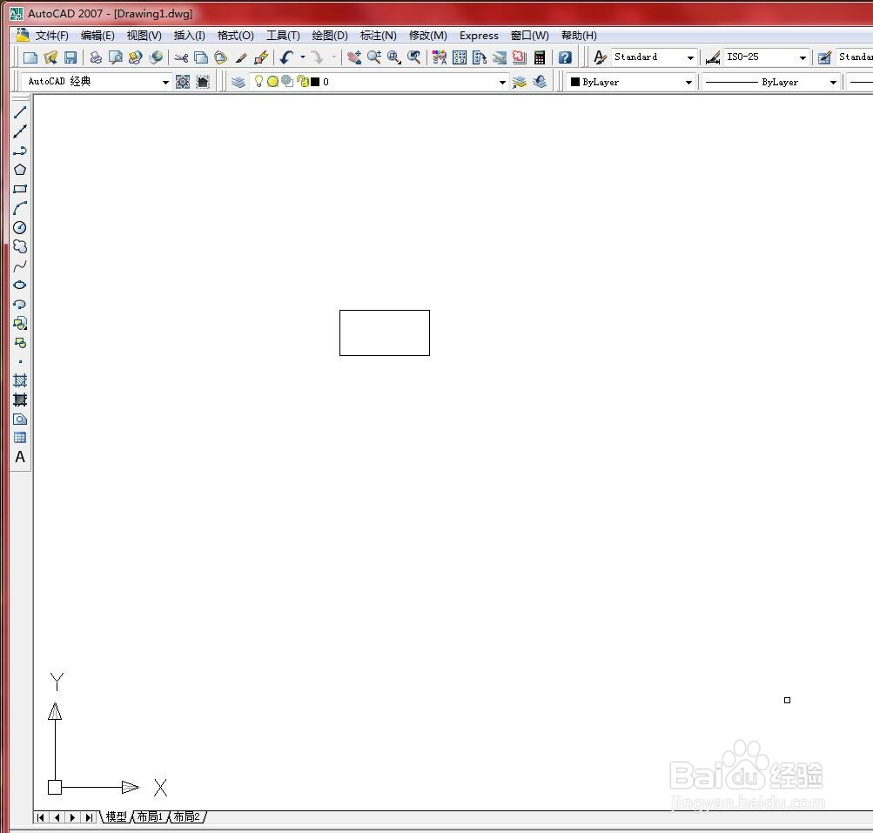Screen dimensions: 873x833
Task: Select the Ellipse tool
Action: point(20,285)
